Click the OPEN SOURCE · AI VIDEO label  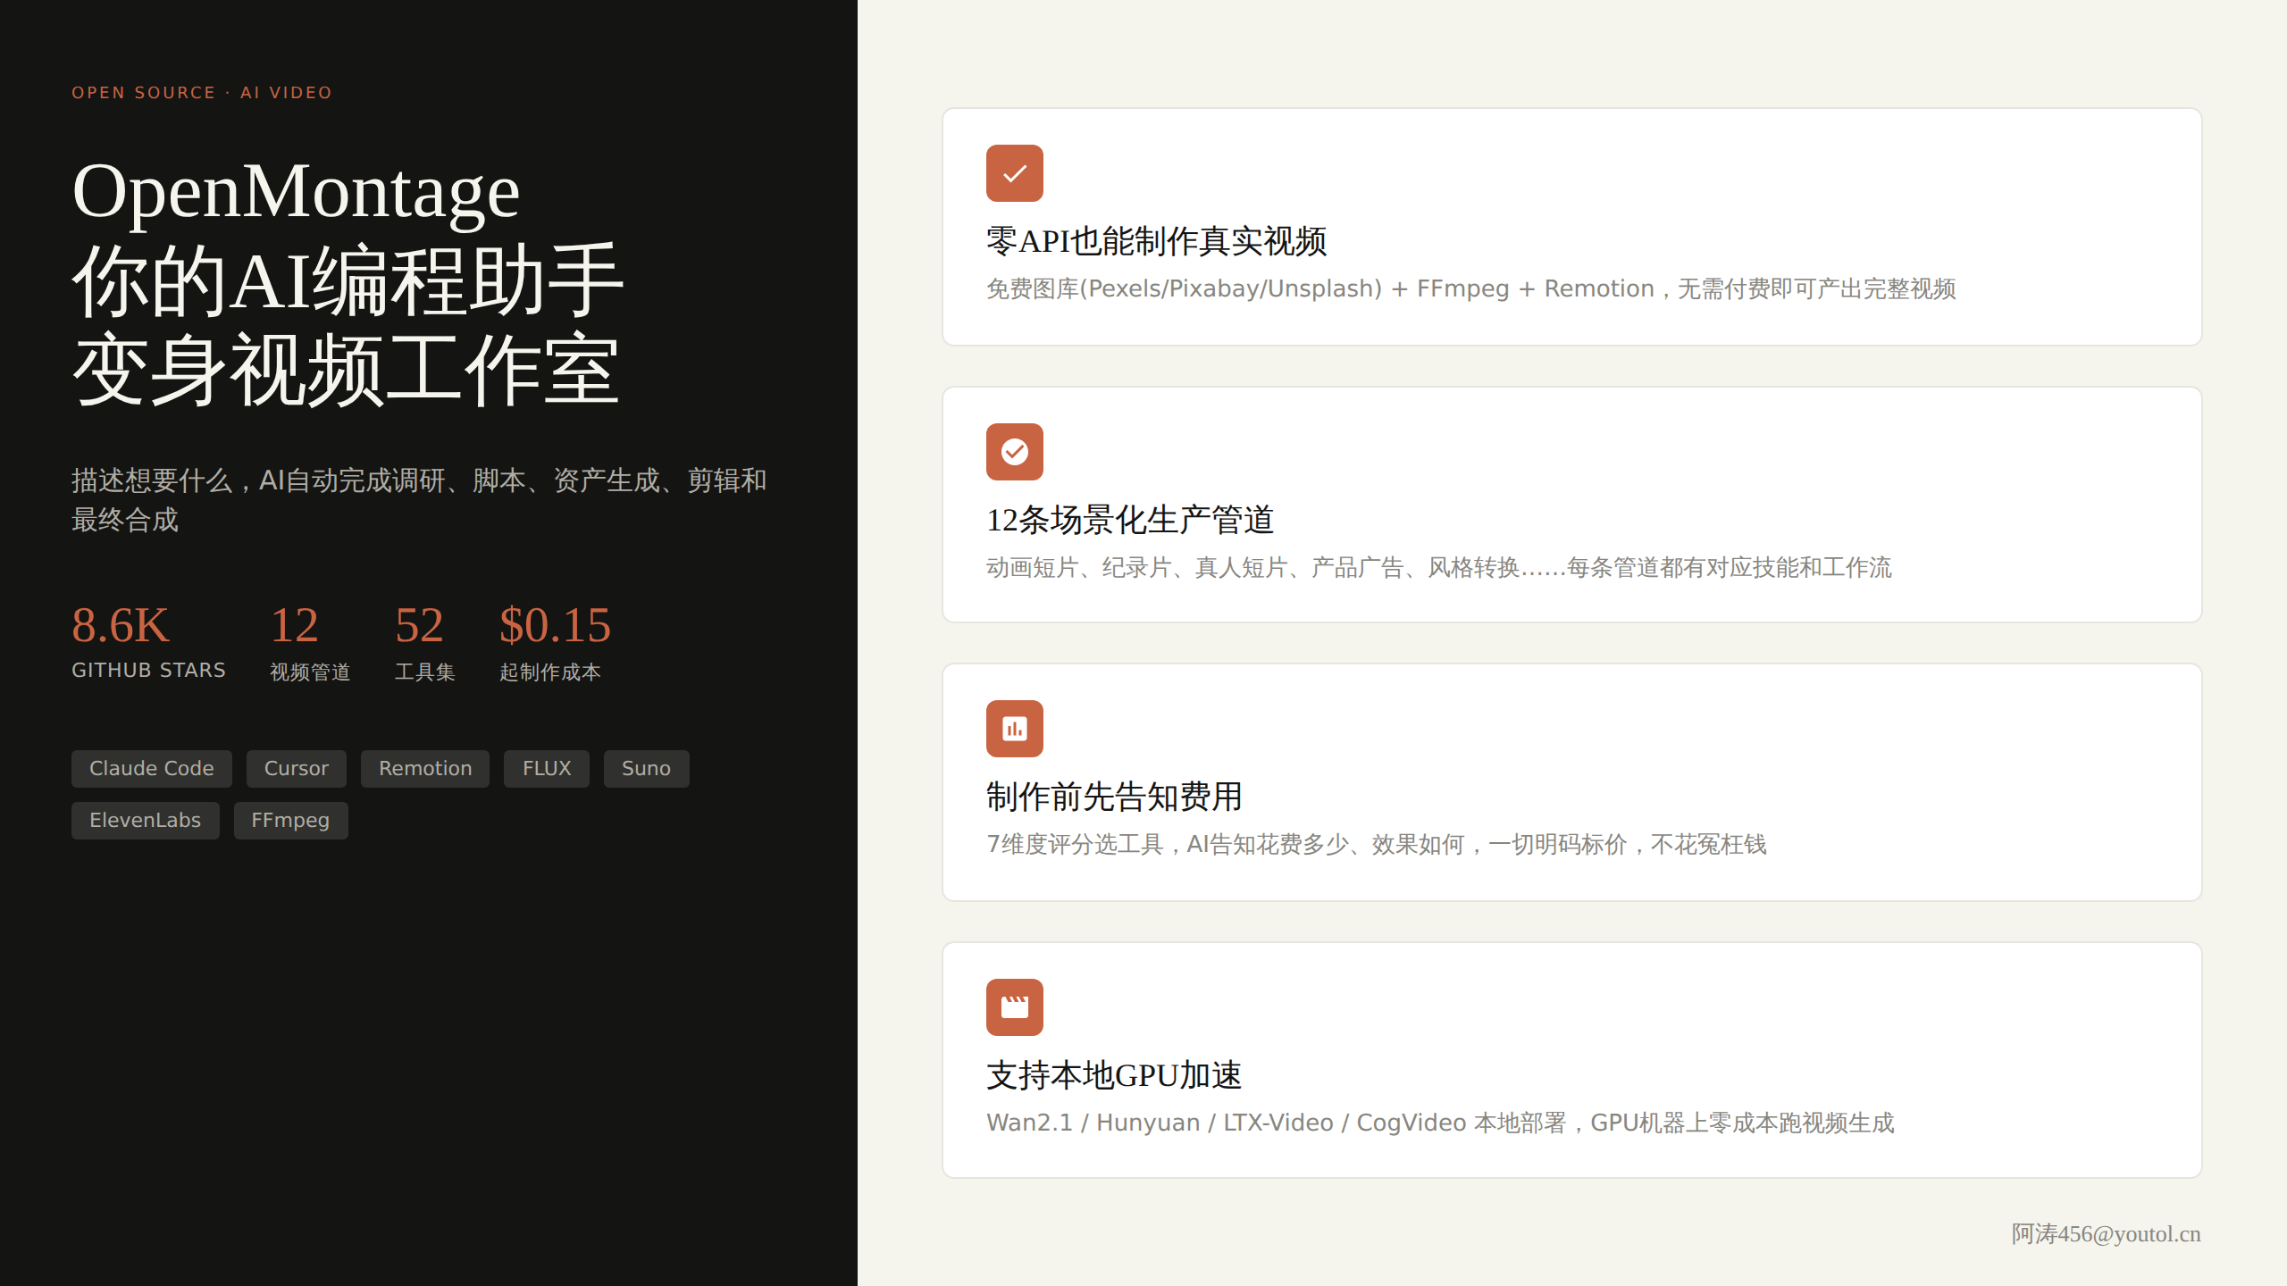click(202, 93)
